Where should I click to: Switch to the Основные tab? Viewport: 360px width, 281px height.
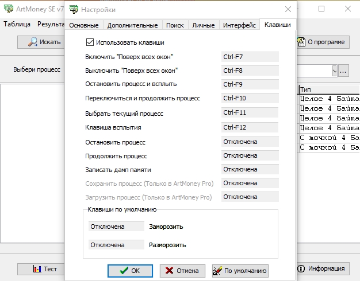pos(84,25)
